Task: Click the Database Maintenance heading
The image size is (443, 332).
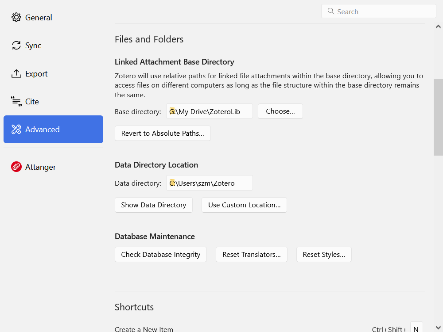Action: tap(155, 237)
